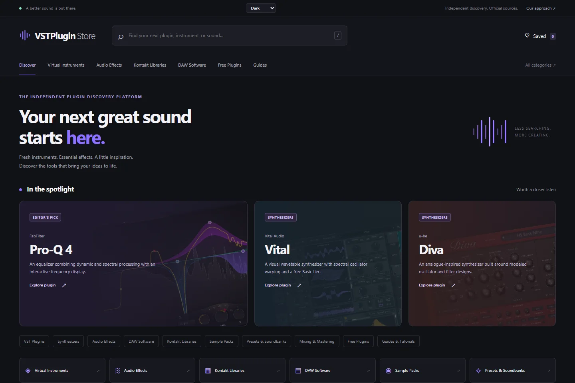The width and height of the screenshot is (575, 383).
Task: Click the arrow on the Virtual Instruments card
Action: point(98,371)
